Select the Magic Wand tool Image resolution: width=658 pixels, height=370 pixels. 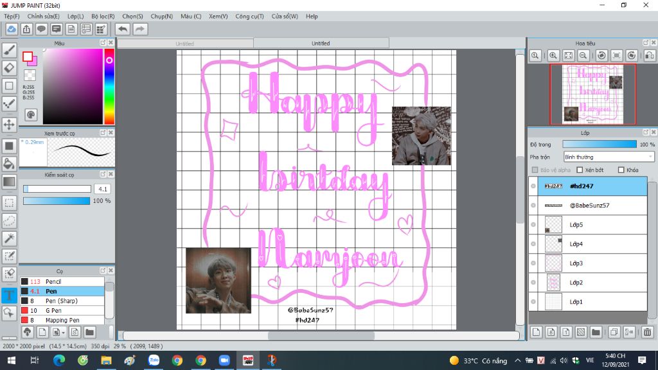click(x=9, y=238)
